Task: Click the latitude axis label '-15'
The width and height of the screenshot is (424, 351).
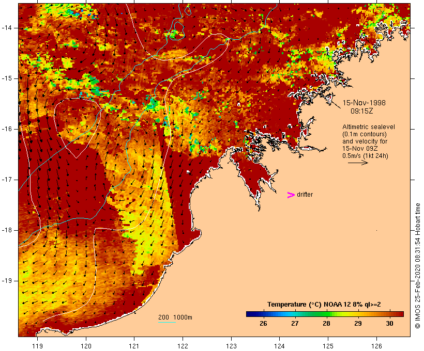Action: click(7, 78)
